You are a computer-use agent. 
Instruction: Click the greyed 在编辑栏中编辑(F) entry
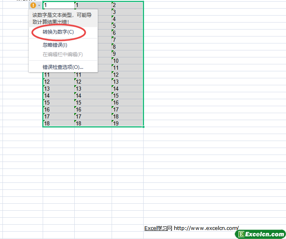point(62,55)
